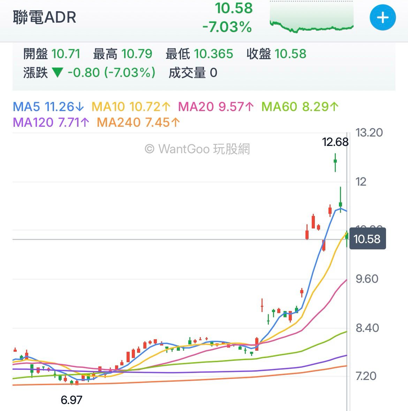
Task: Tap the 成交量 0 volume field
Action: 193,73
